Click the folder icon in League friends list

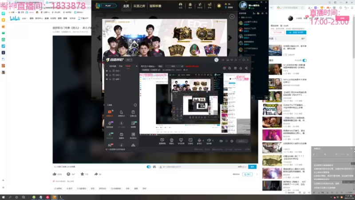click(258, 13)
